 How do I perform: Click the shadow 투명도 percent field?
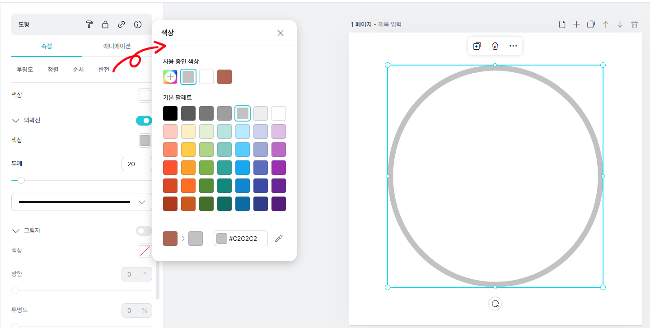137,310
